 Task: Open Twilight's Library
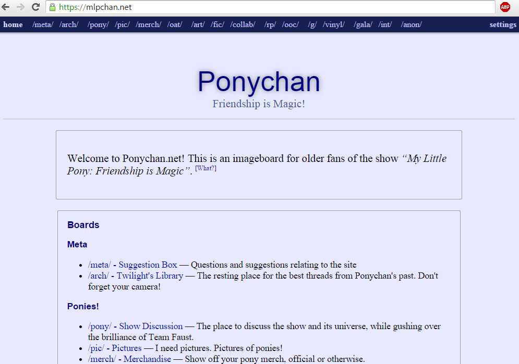click(x=150, y=275)
